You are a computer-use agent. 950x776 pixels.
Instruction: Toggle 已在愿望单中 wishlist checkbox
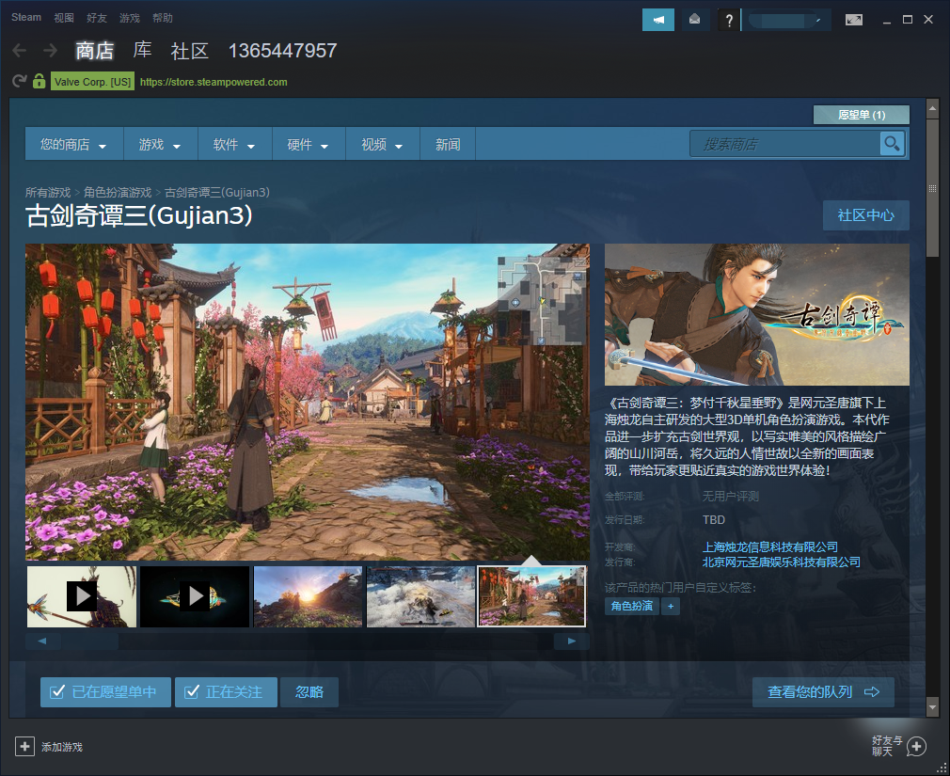coord(106,691)
